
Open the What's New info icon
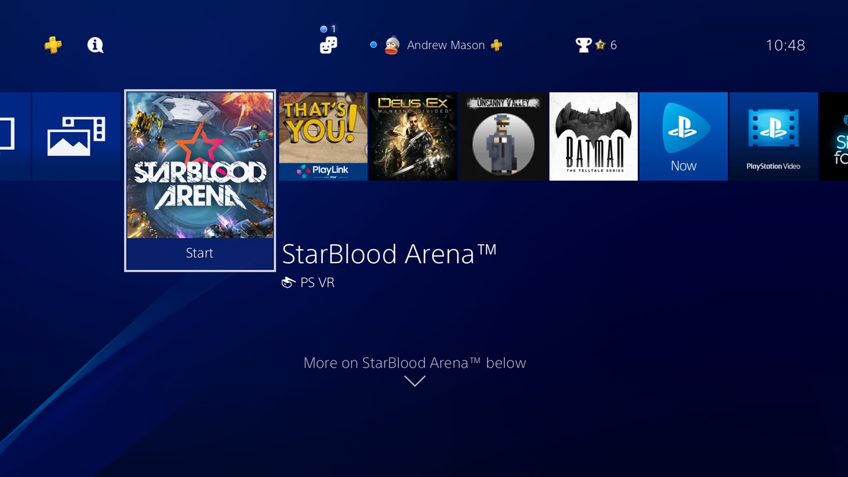tap(95, 45)
